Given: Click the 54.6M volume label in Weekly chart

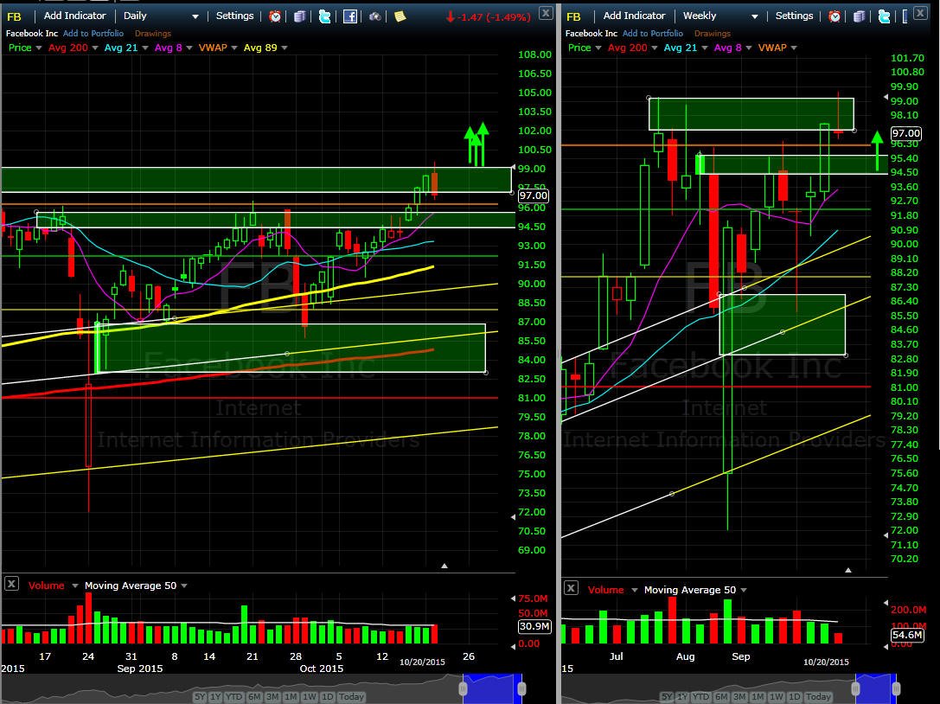Looking at the screenshot, I should (x=907, y=635).
